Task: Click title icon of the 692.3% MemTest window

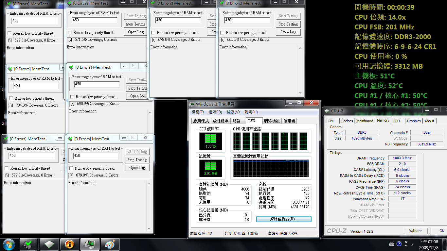Action: point(9,4)
